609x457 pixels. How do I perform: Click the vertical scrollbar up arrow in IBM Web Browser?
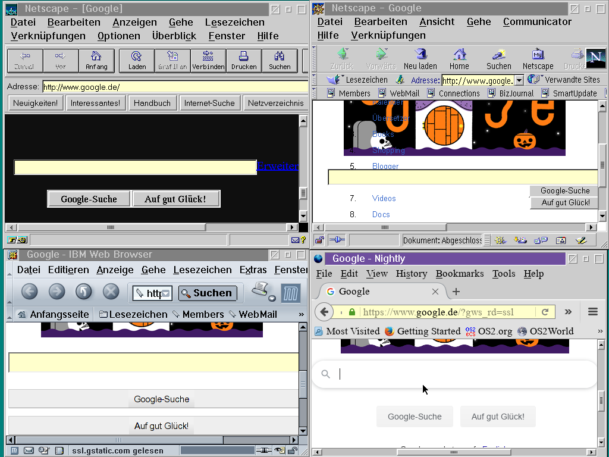coord(303,327)
